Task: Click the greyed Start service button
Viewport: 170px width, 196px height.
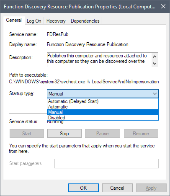Action: tap(27, 134)
